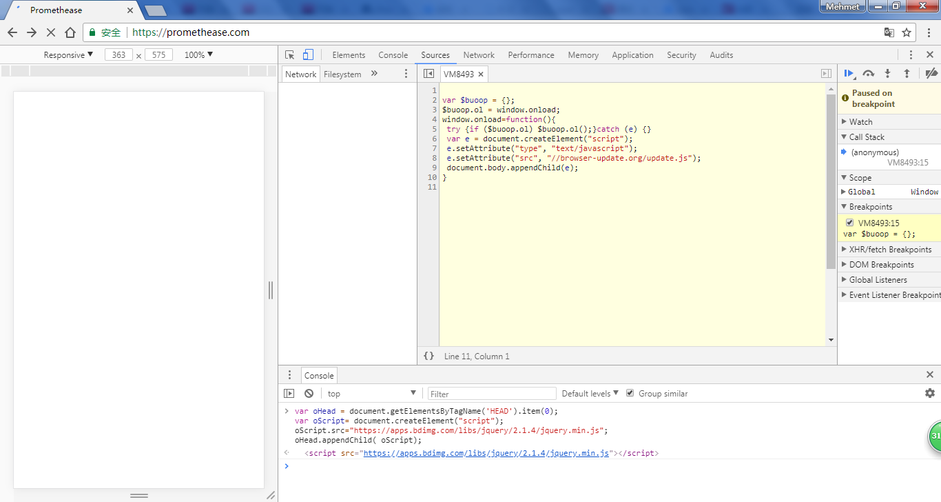Resume script execution in the debugger
Screen dimensions: 941x502
(849, 74)
